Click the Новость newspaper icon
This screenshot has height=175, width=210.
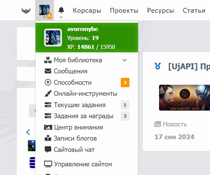pos(158,124)
